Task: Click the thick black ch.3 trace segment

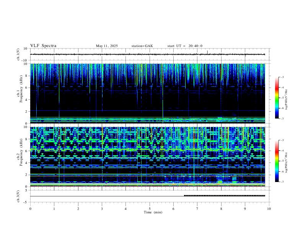Action: (225, 196)
